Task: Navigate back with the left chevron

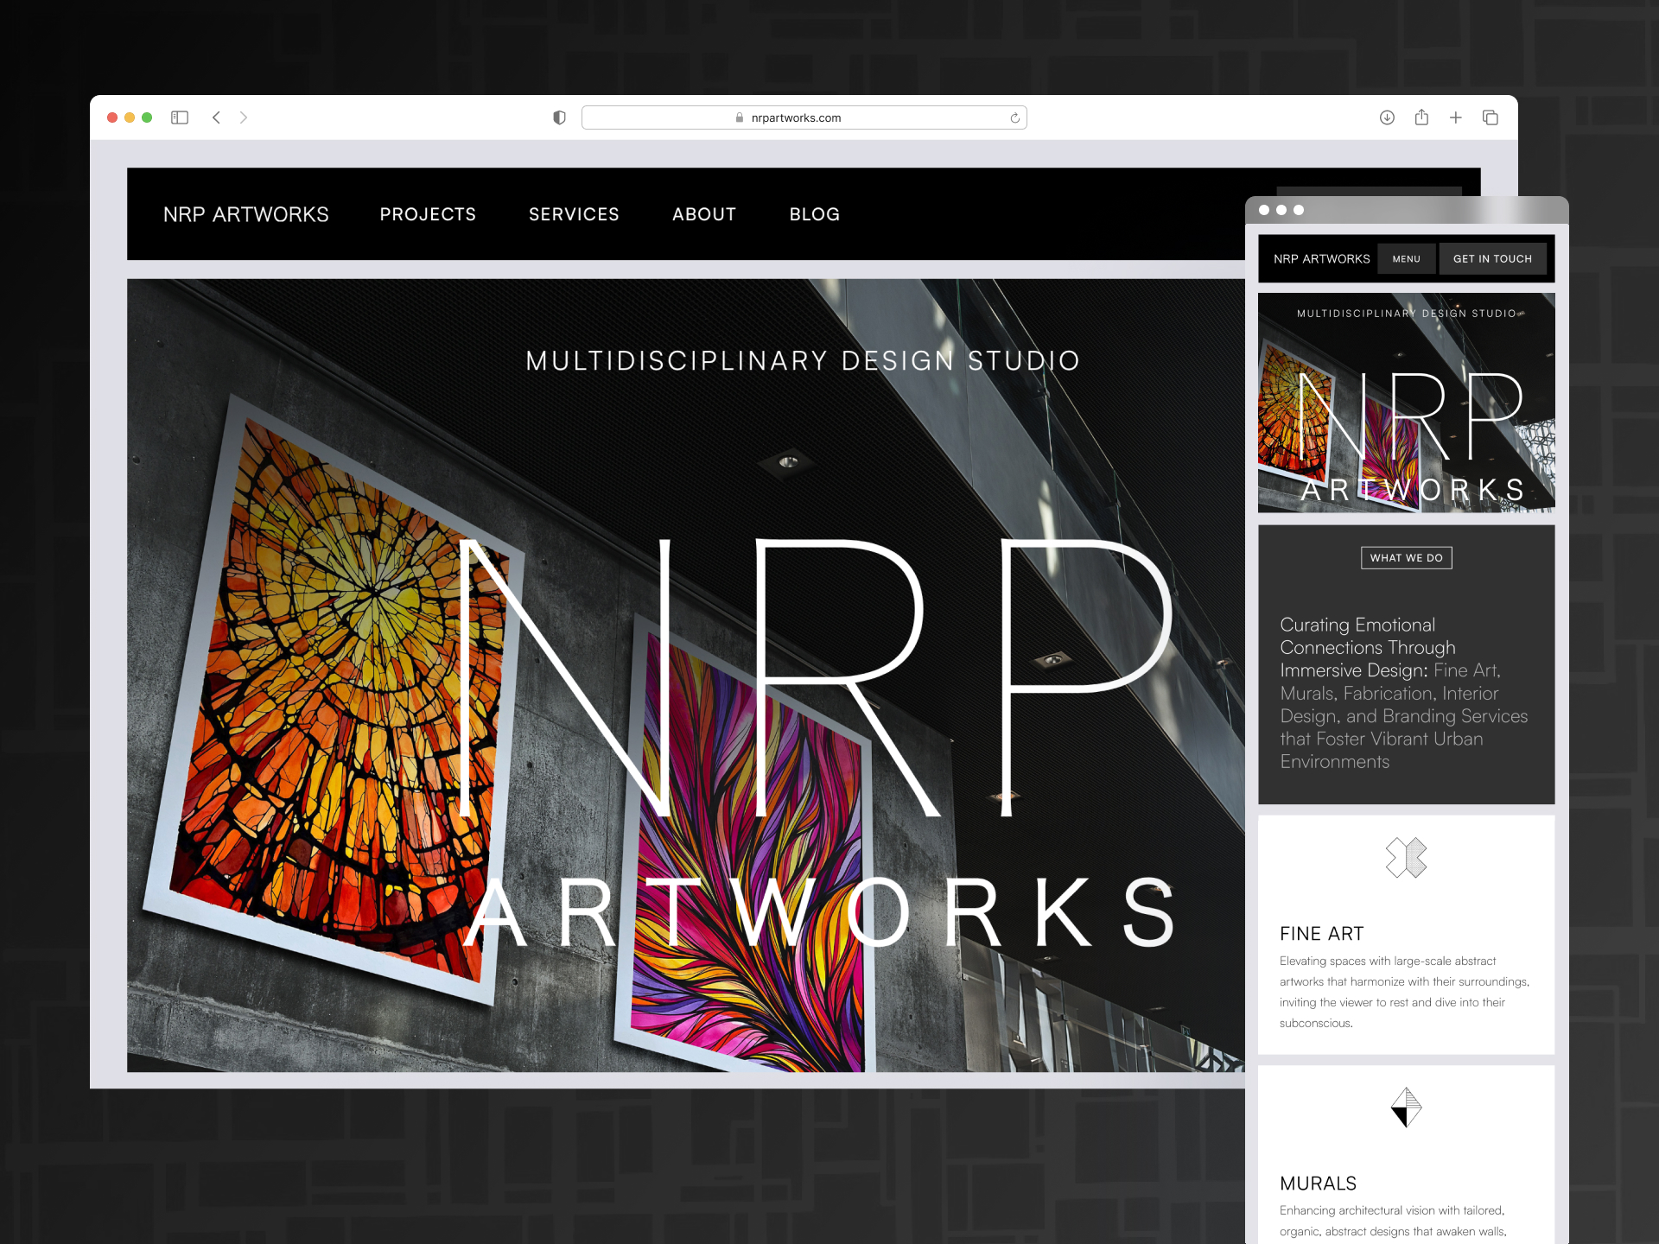Action: pyautogui.click(x=216, y=117)
